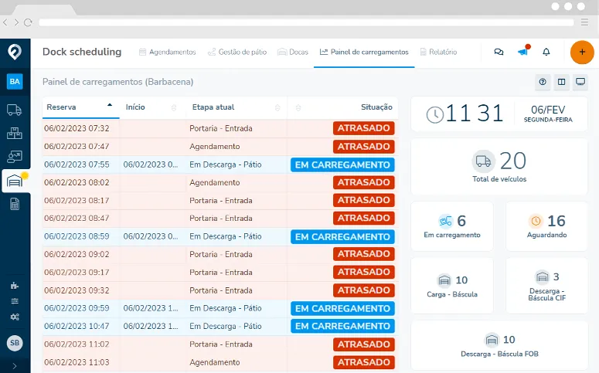The width and height of the screenshot is (599, 373).
Task: Switch to Gestão de pátio tab
Action: click(x=237, y=52)
